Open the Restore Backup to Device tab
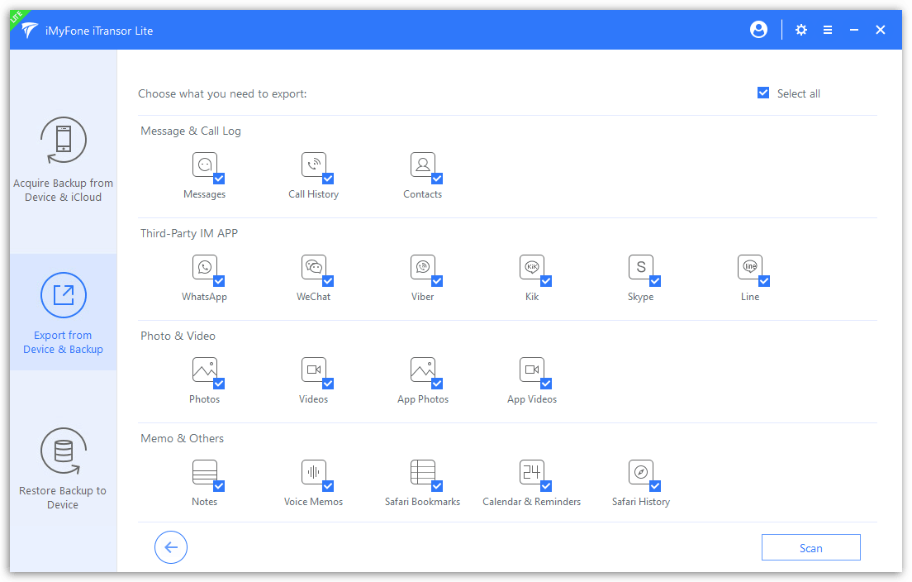The image size is (912, 582). point(64,469)
